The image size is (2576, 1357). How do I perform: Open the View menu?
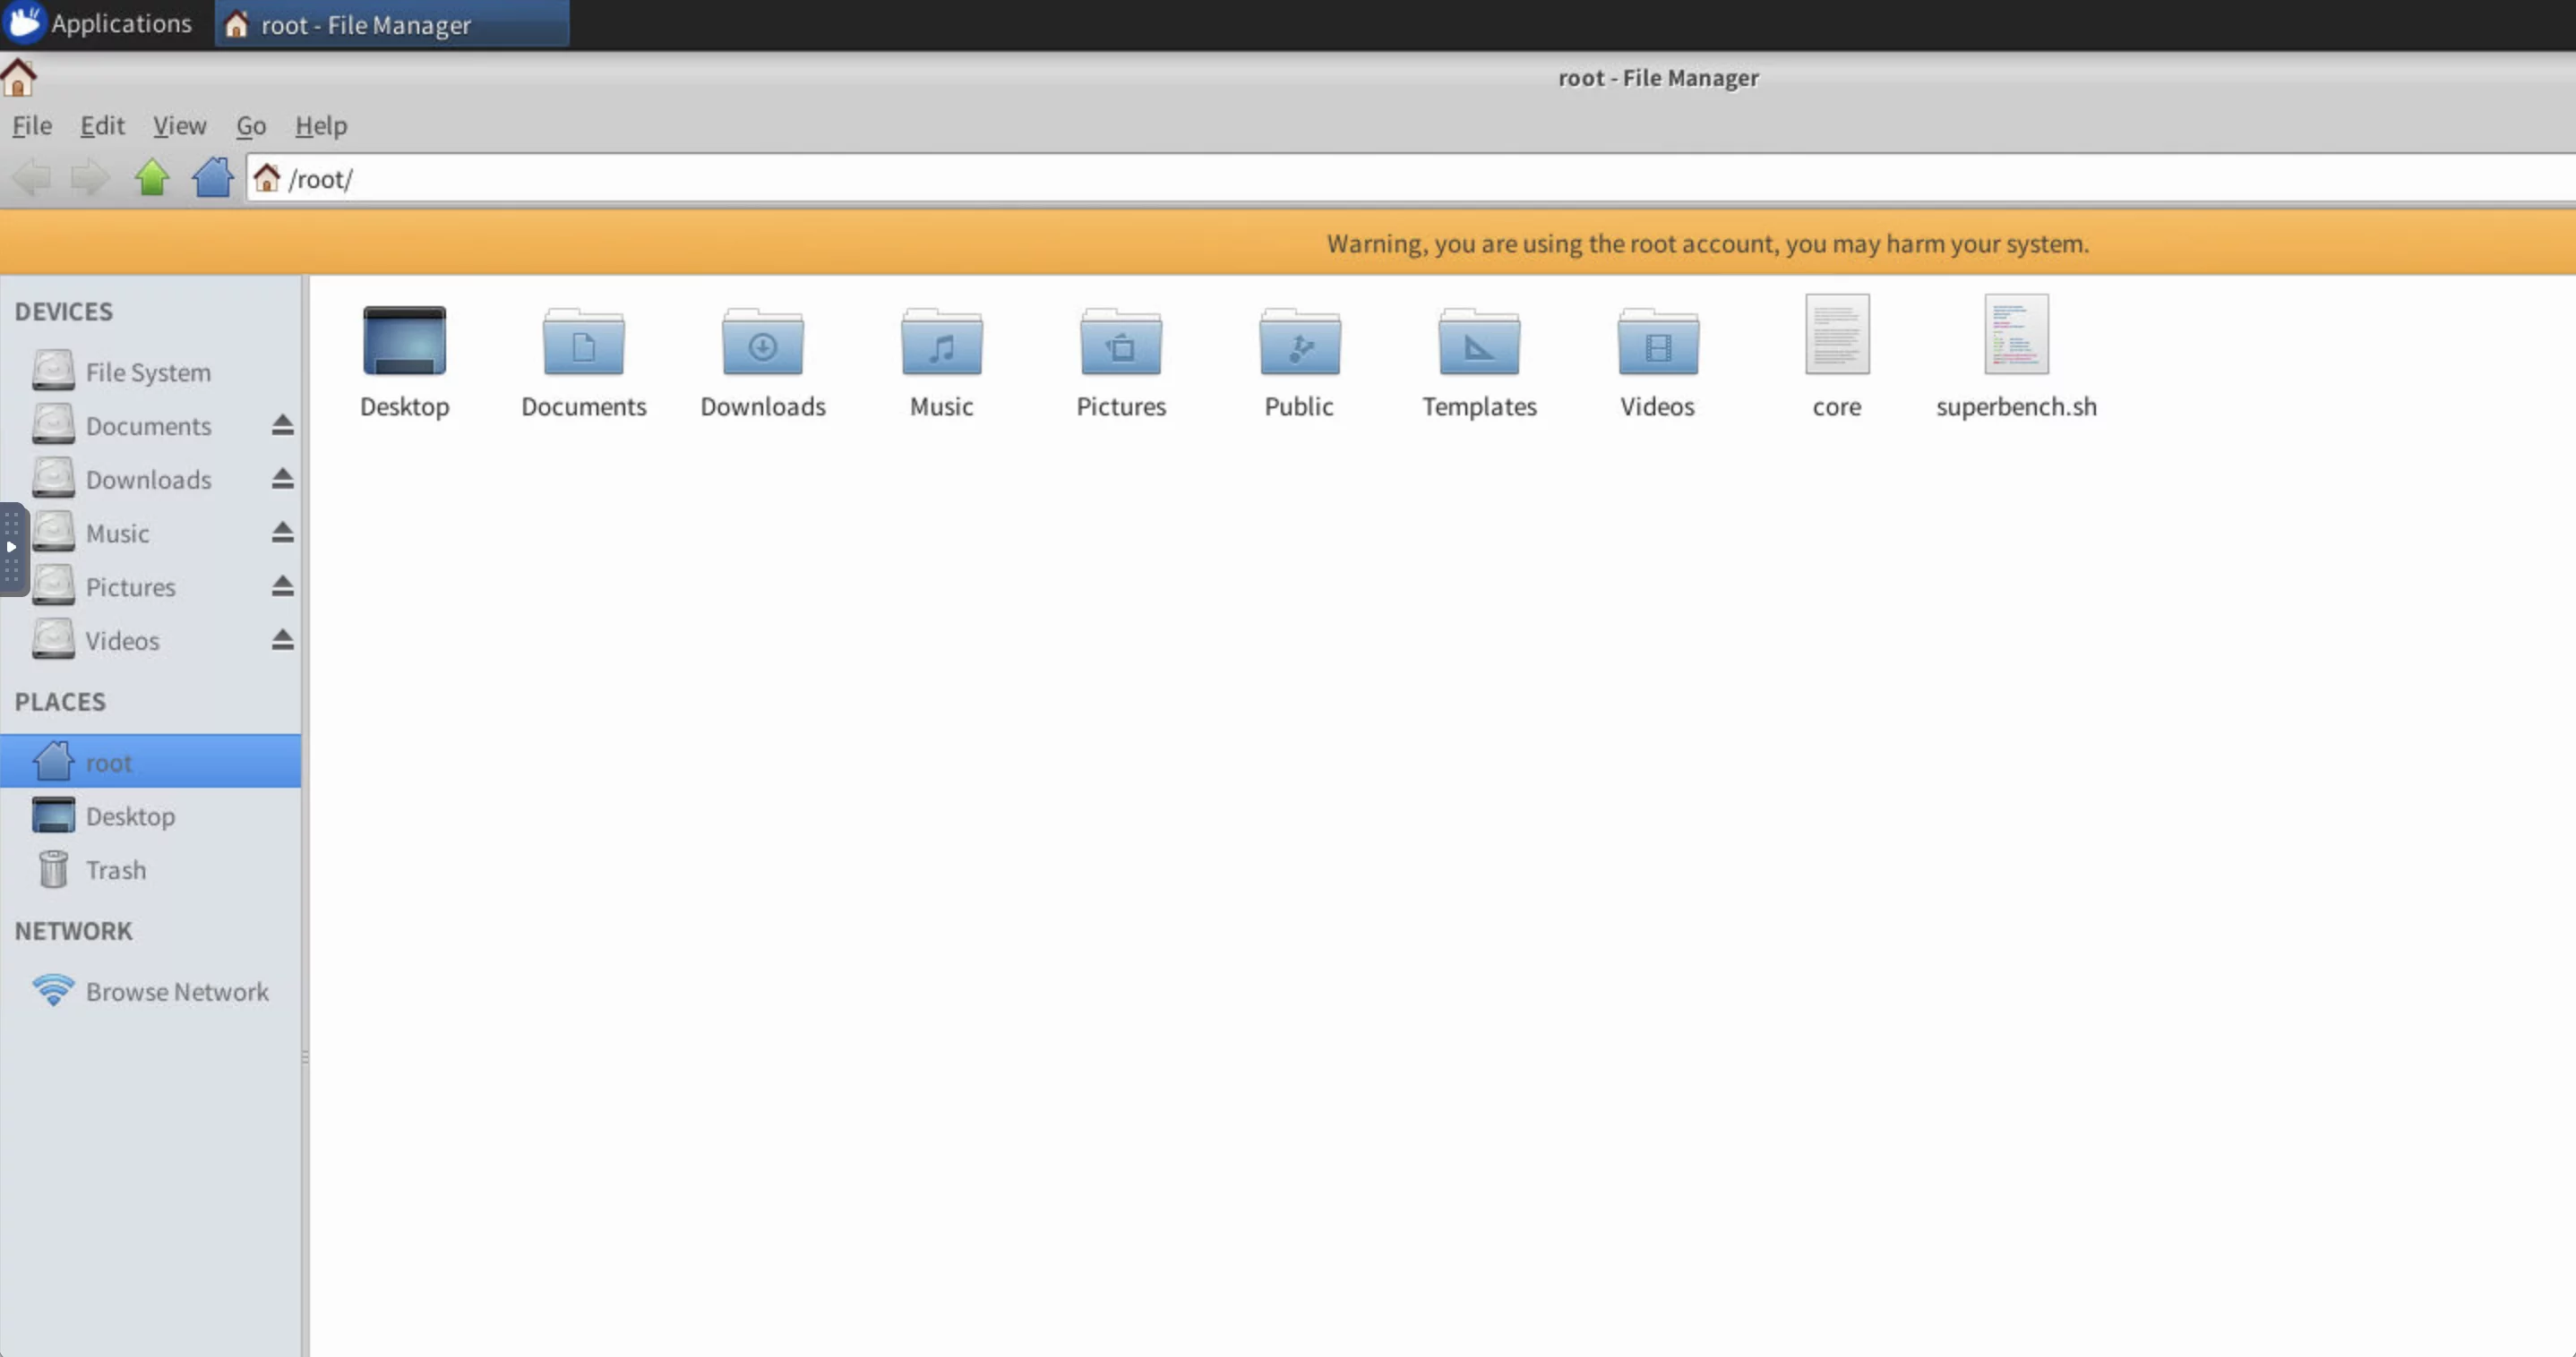[179, 126]
